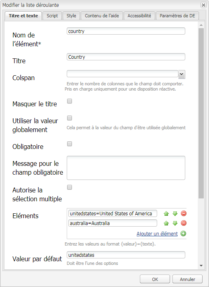Edit the unitedstates=United States of America field
Image resolution: width=209 pixels, height=287 pixels.
click(x=113, y=213)
